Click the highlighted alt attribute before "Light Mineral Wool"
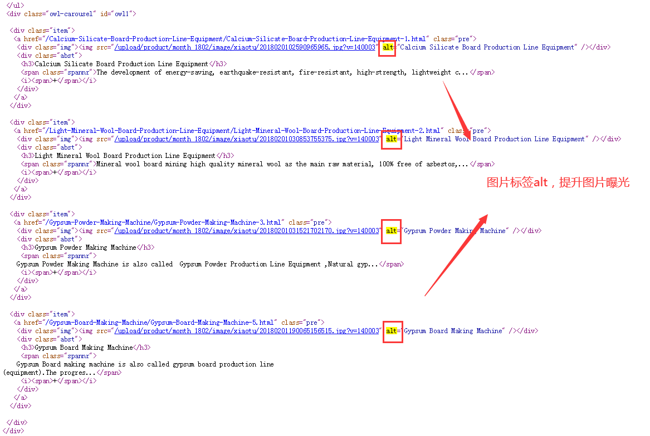This screenshot has height=436, width=650. pyautogui.click(x=392, y=140)
